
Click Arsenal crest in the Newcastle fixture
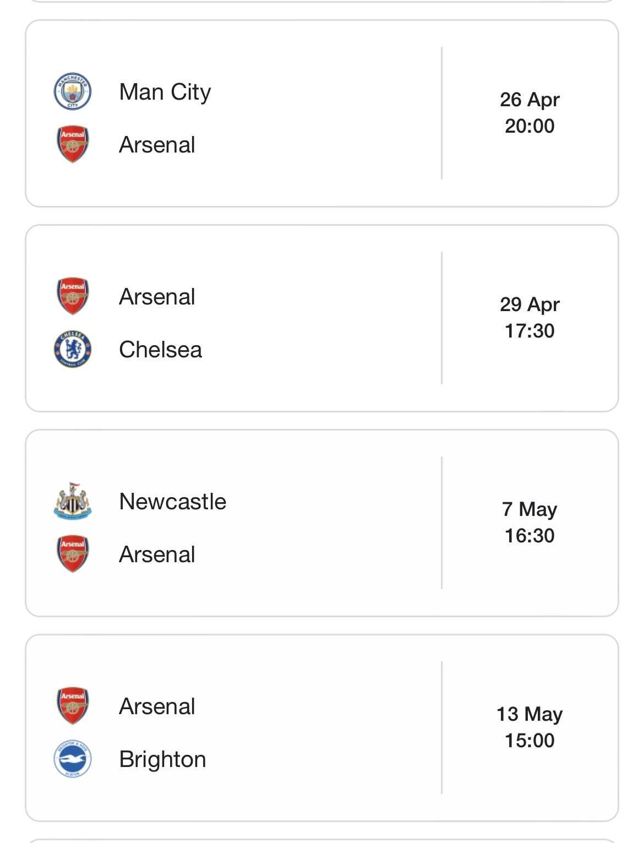tap(73, 554)
